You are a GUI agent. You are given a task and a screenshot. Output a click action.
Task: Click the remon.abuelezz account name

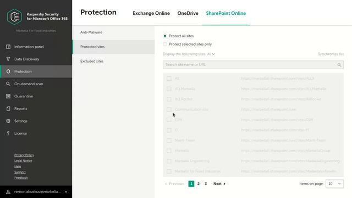pyautogui.click(x=37, y=192)
